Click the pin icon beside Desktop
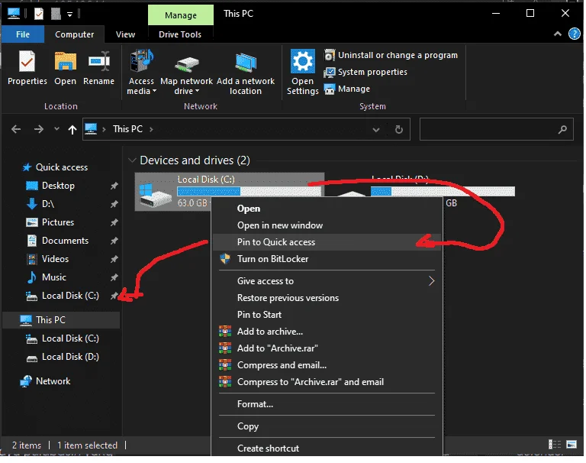The height and width of the screenshot is (463, 586). [114, 186]
